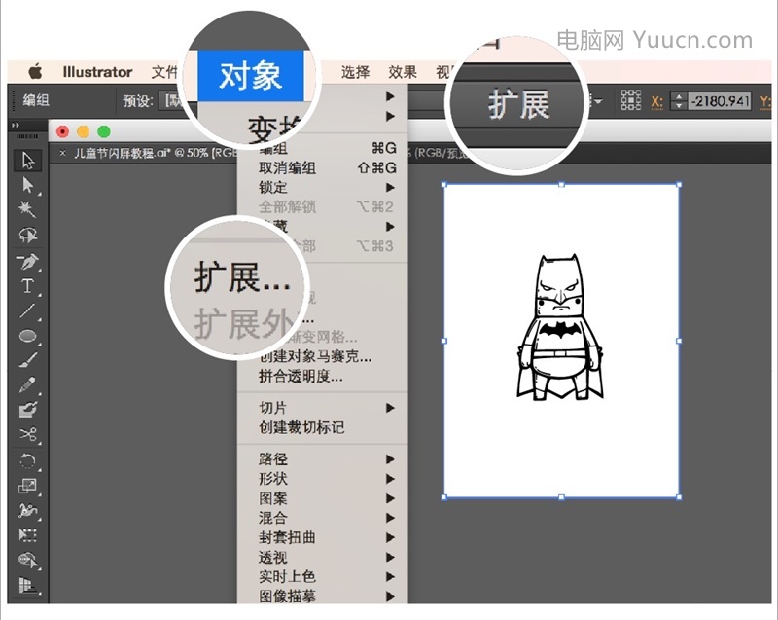
Task: Click the green zoom window button
Action: pos(104,131)
